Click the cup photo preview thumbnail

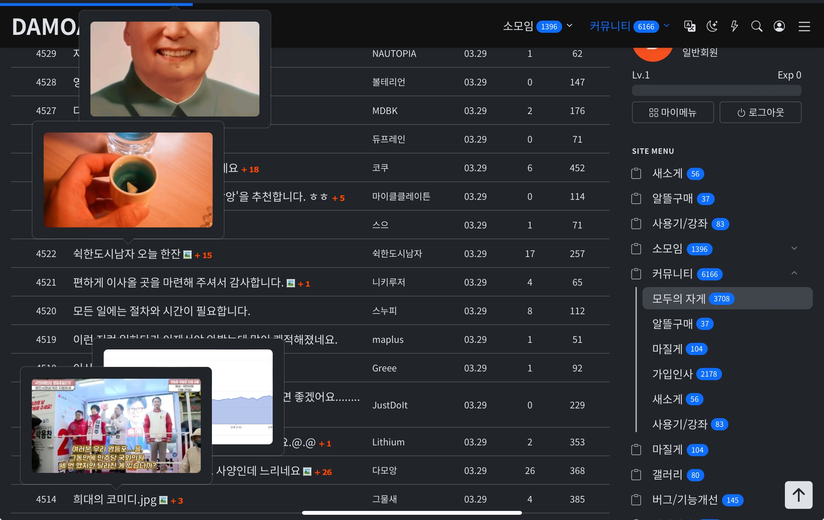click(128, 180)
